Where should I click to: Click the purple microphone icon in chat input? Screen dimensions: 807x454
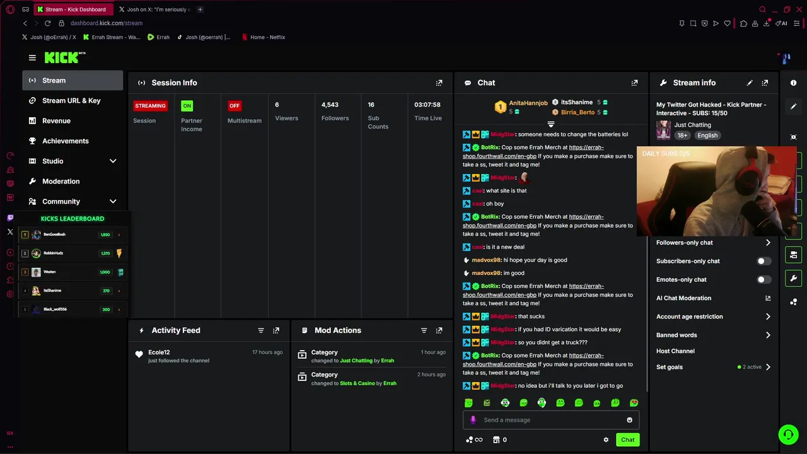[473, 420]
